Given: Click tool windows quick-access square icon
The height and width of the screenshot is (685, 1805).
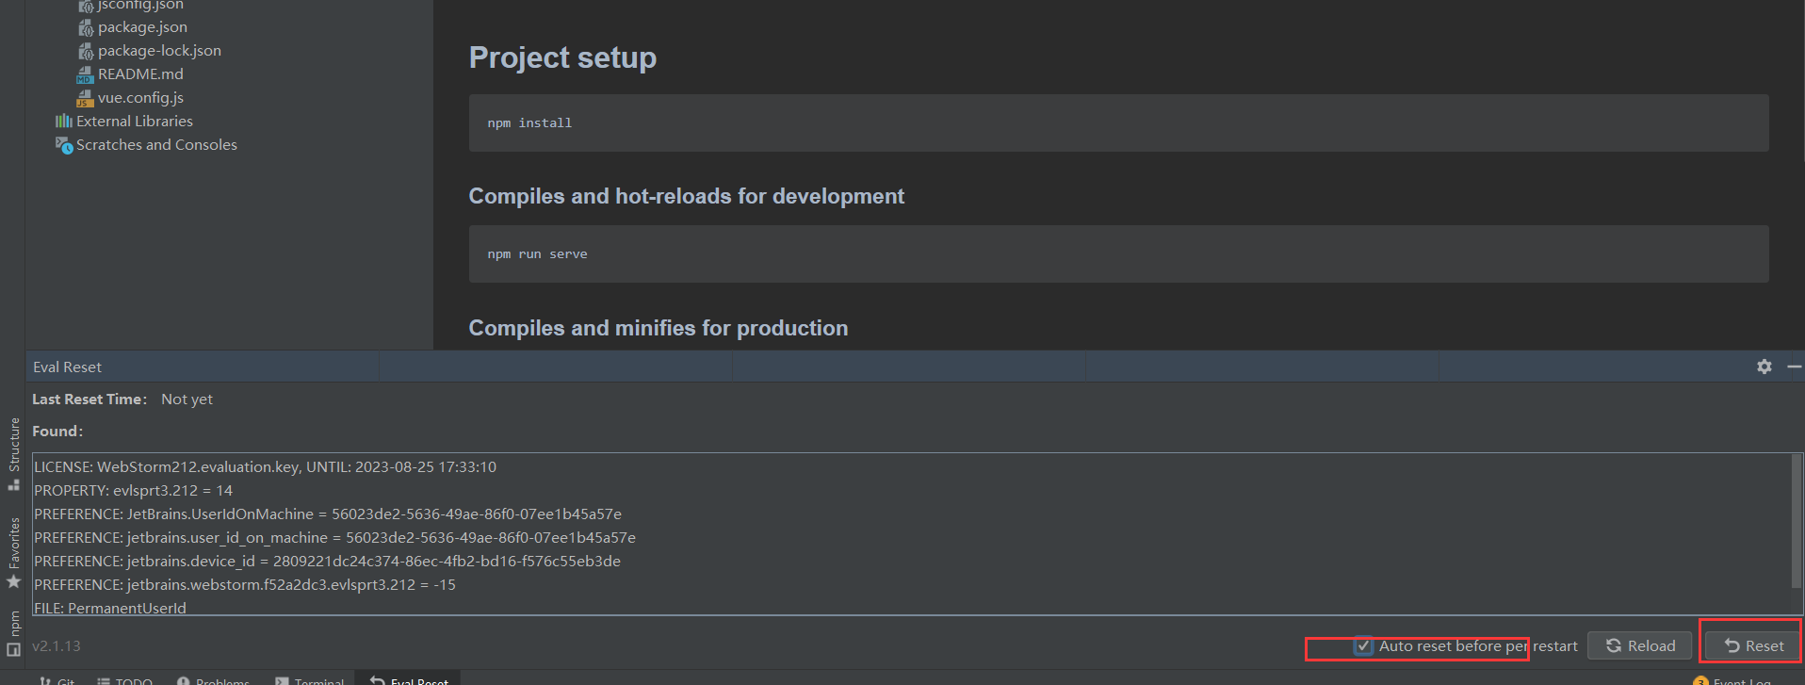Looking at the screenshot, I should (x=13, y=649).
